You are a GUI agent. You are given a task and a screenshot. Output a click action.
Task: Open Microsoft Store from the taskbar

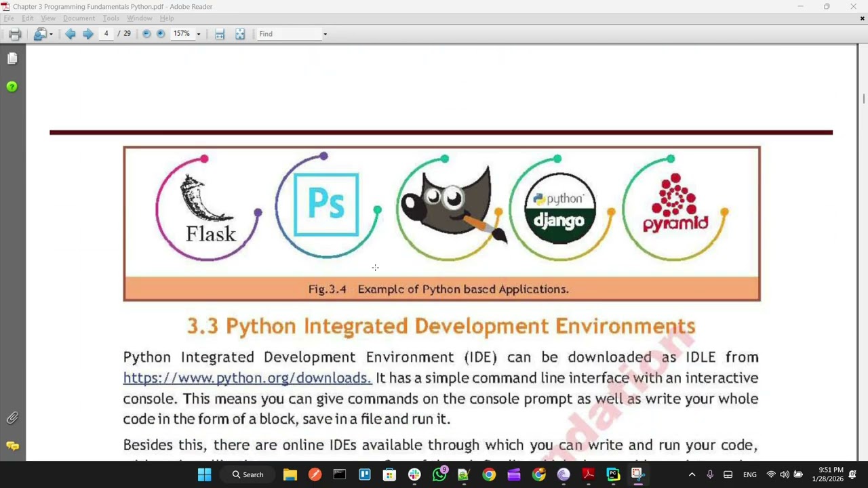(389, 474)
